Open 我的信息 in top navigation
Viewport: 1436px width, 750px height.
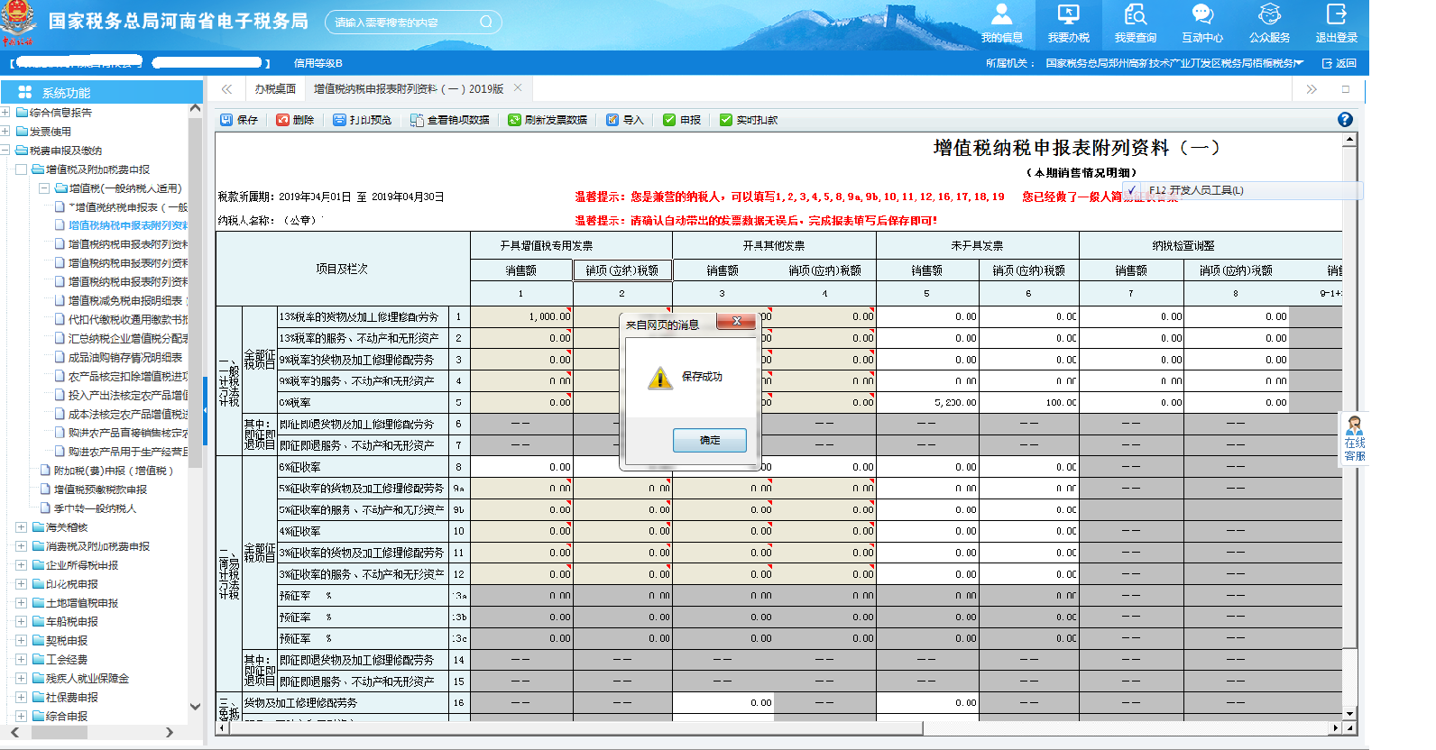[x=1001, y=23]
